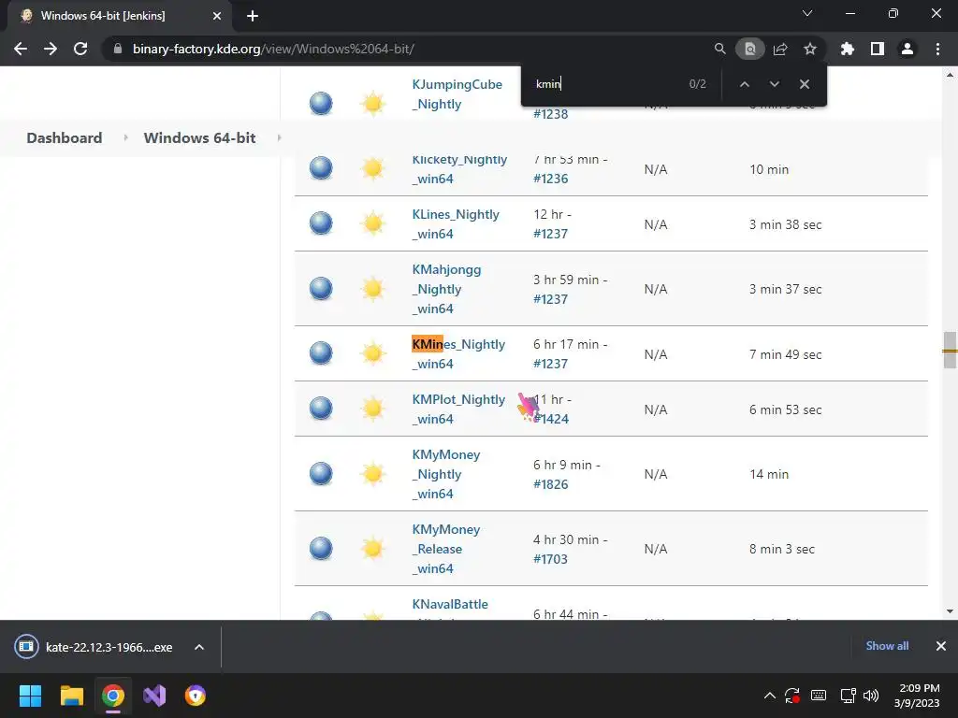Open build #1826 of KMyMoney Nightly

pyautogui.click(x=550, y=484)
